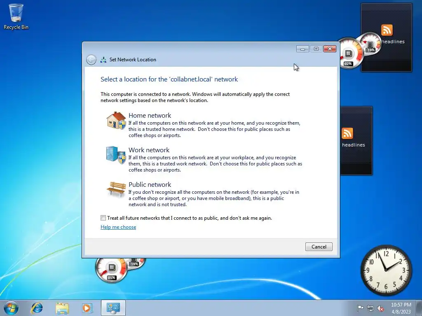The image size is (422, 316).
Task: Click the muted volume tray icon
Action: [x=380, y=308]
